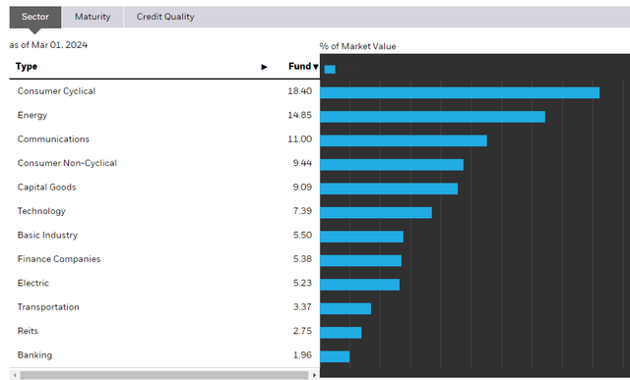Click the Capital Goods chart bar
This screenshot has height=380, width=630.
click(389, 189)
